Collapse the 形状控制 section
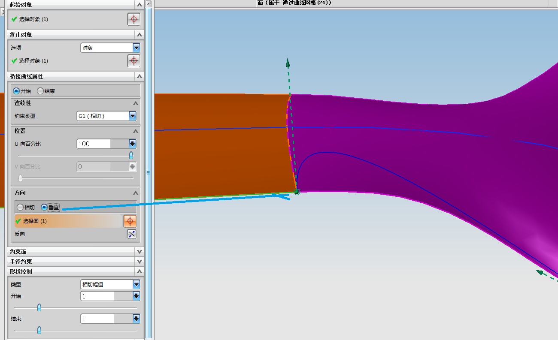Viewport: 558px width, 340px height. click(x=139, y=271)
